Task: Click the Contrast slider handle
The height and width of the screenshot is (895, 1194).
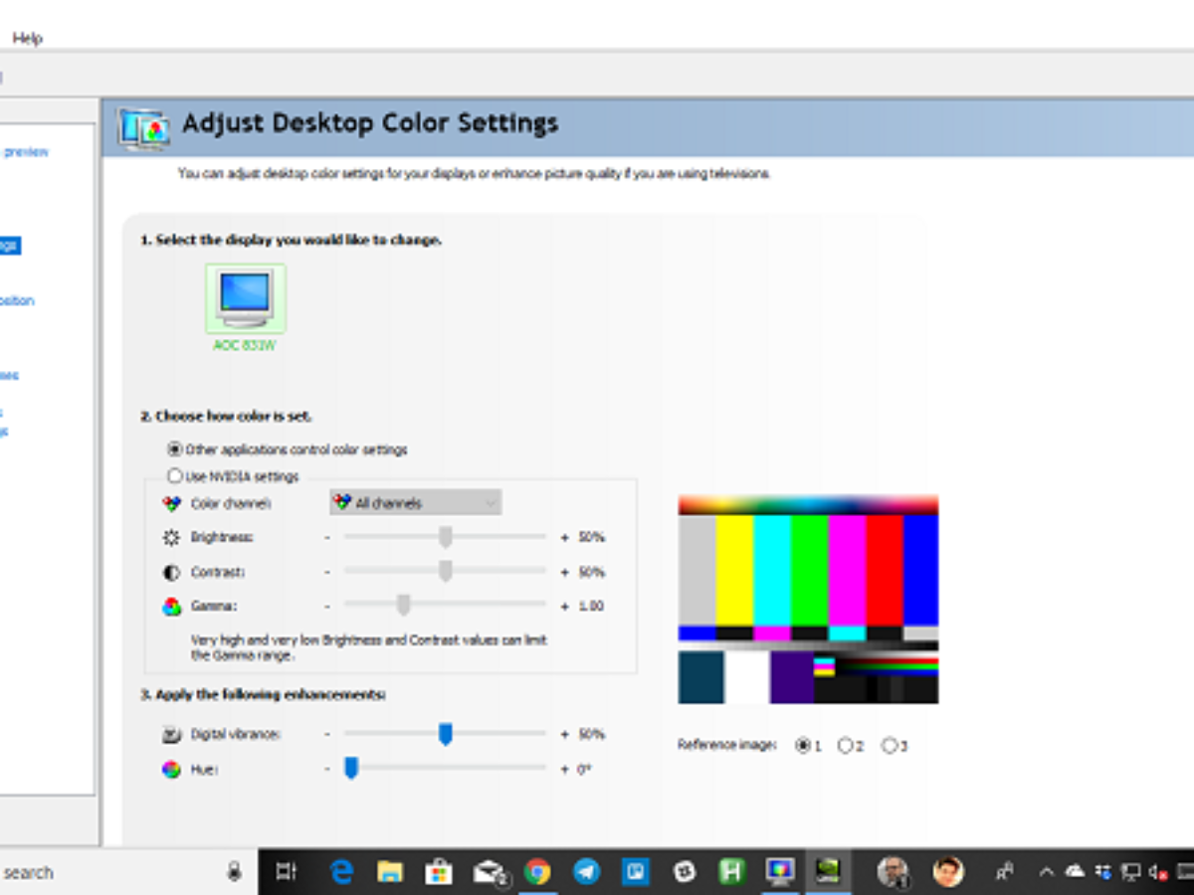Action: pos(446,572)
